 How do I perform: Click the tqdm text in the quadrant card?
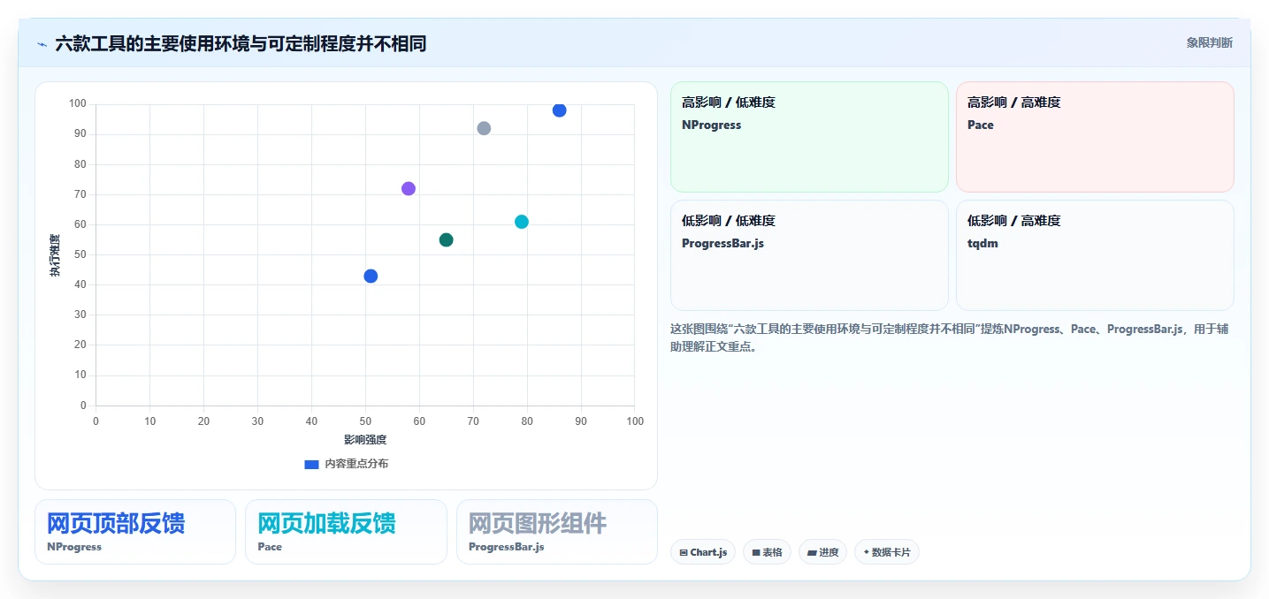[x=982, y=244]
